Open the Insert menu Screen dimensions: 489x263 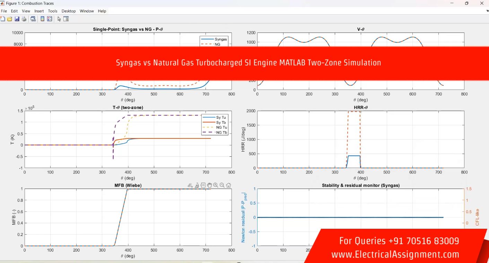[39, 11]
